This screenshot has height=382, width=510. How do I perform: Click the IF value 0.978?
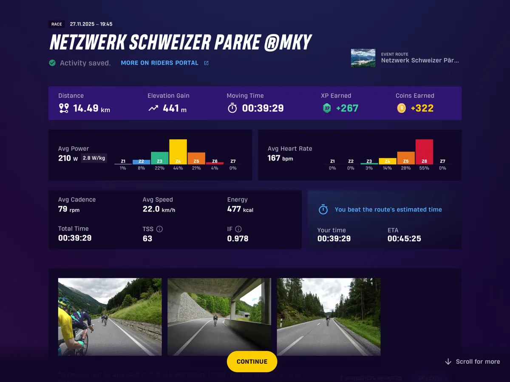click(238, 238)
